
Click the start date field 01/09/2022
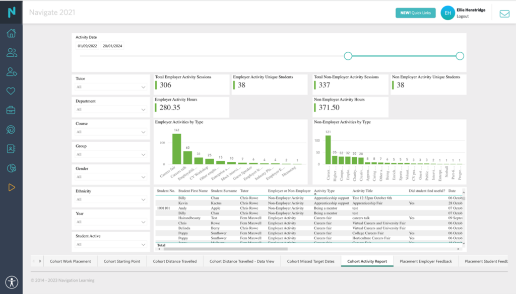(87, 46)
